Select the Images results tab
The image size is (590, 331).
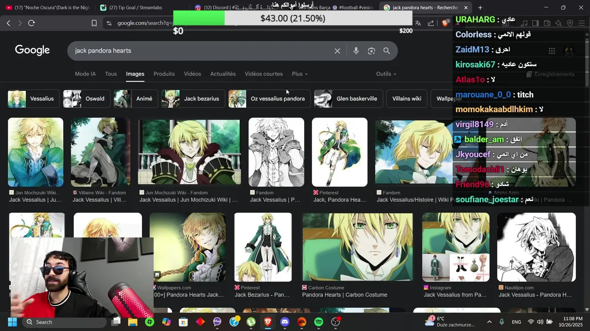135,74
